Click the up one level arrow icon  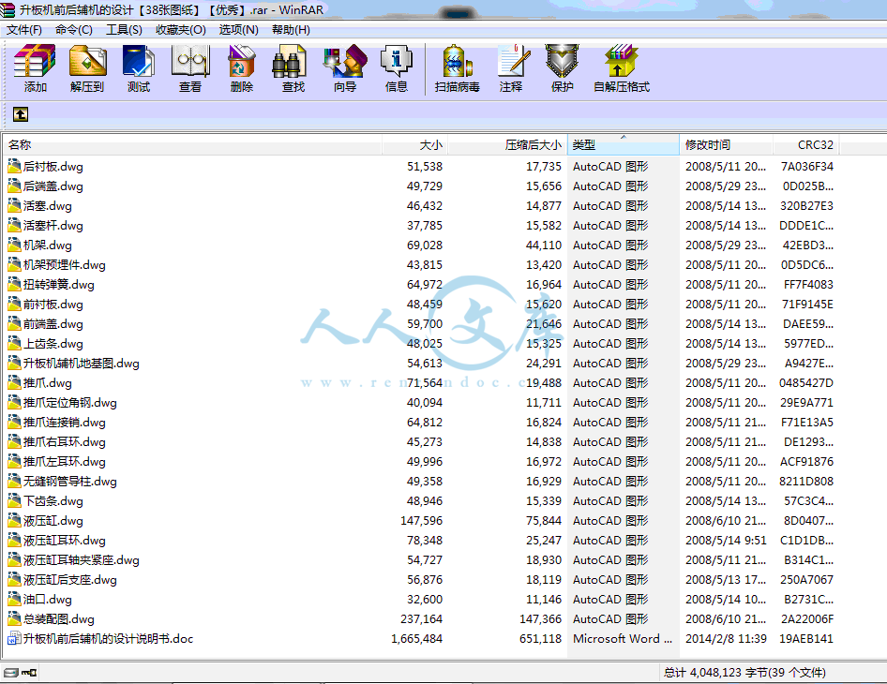21,114
